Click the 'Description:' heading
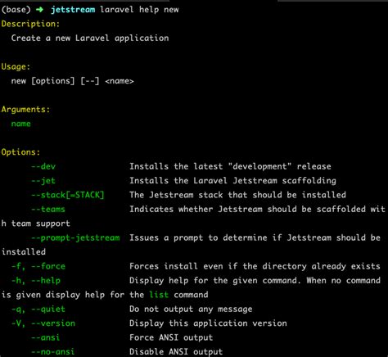This screenshot has height=357, width=388. tap(30, 24)
